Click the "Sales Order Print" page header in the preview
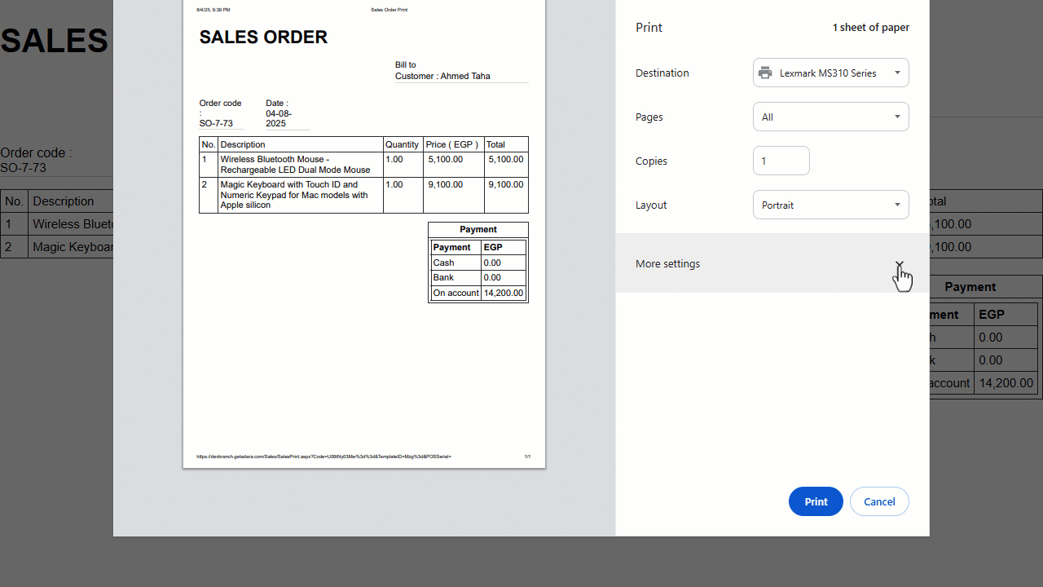Image resolution: width=1043 pixels, height=587 pixels. 389,10
